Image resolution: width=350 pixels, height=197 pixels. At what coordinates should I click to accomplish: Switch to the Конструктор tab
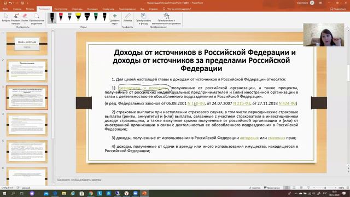61,9
